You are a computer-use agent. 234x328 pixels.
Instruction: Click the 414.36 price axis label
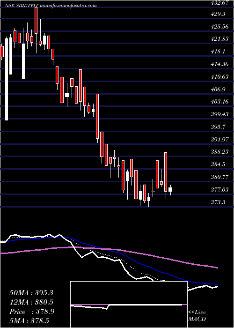220,64
